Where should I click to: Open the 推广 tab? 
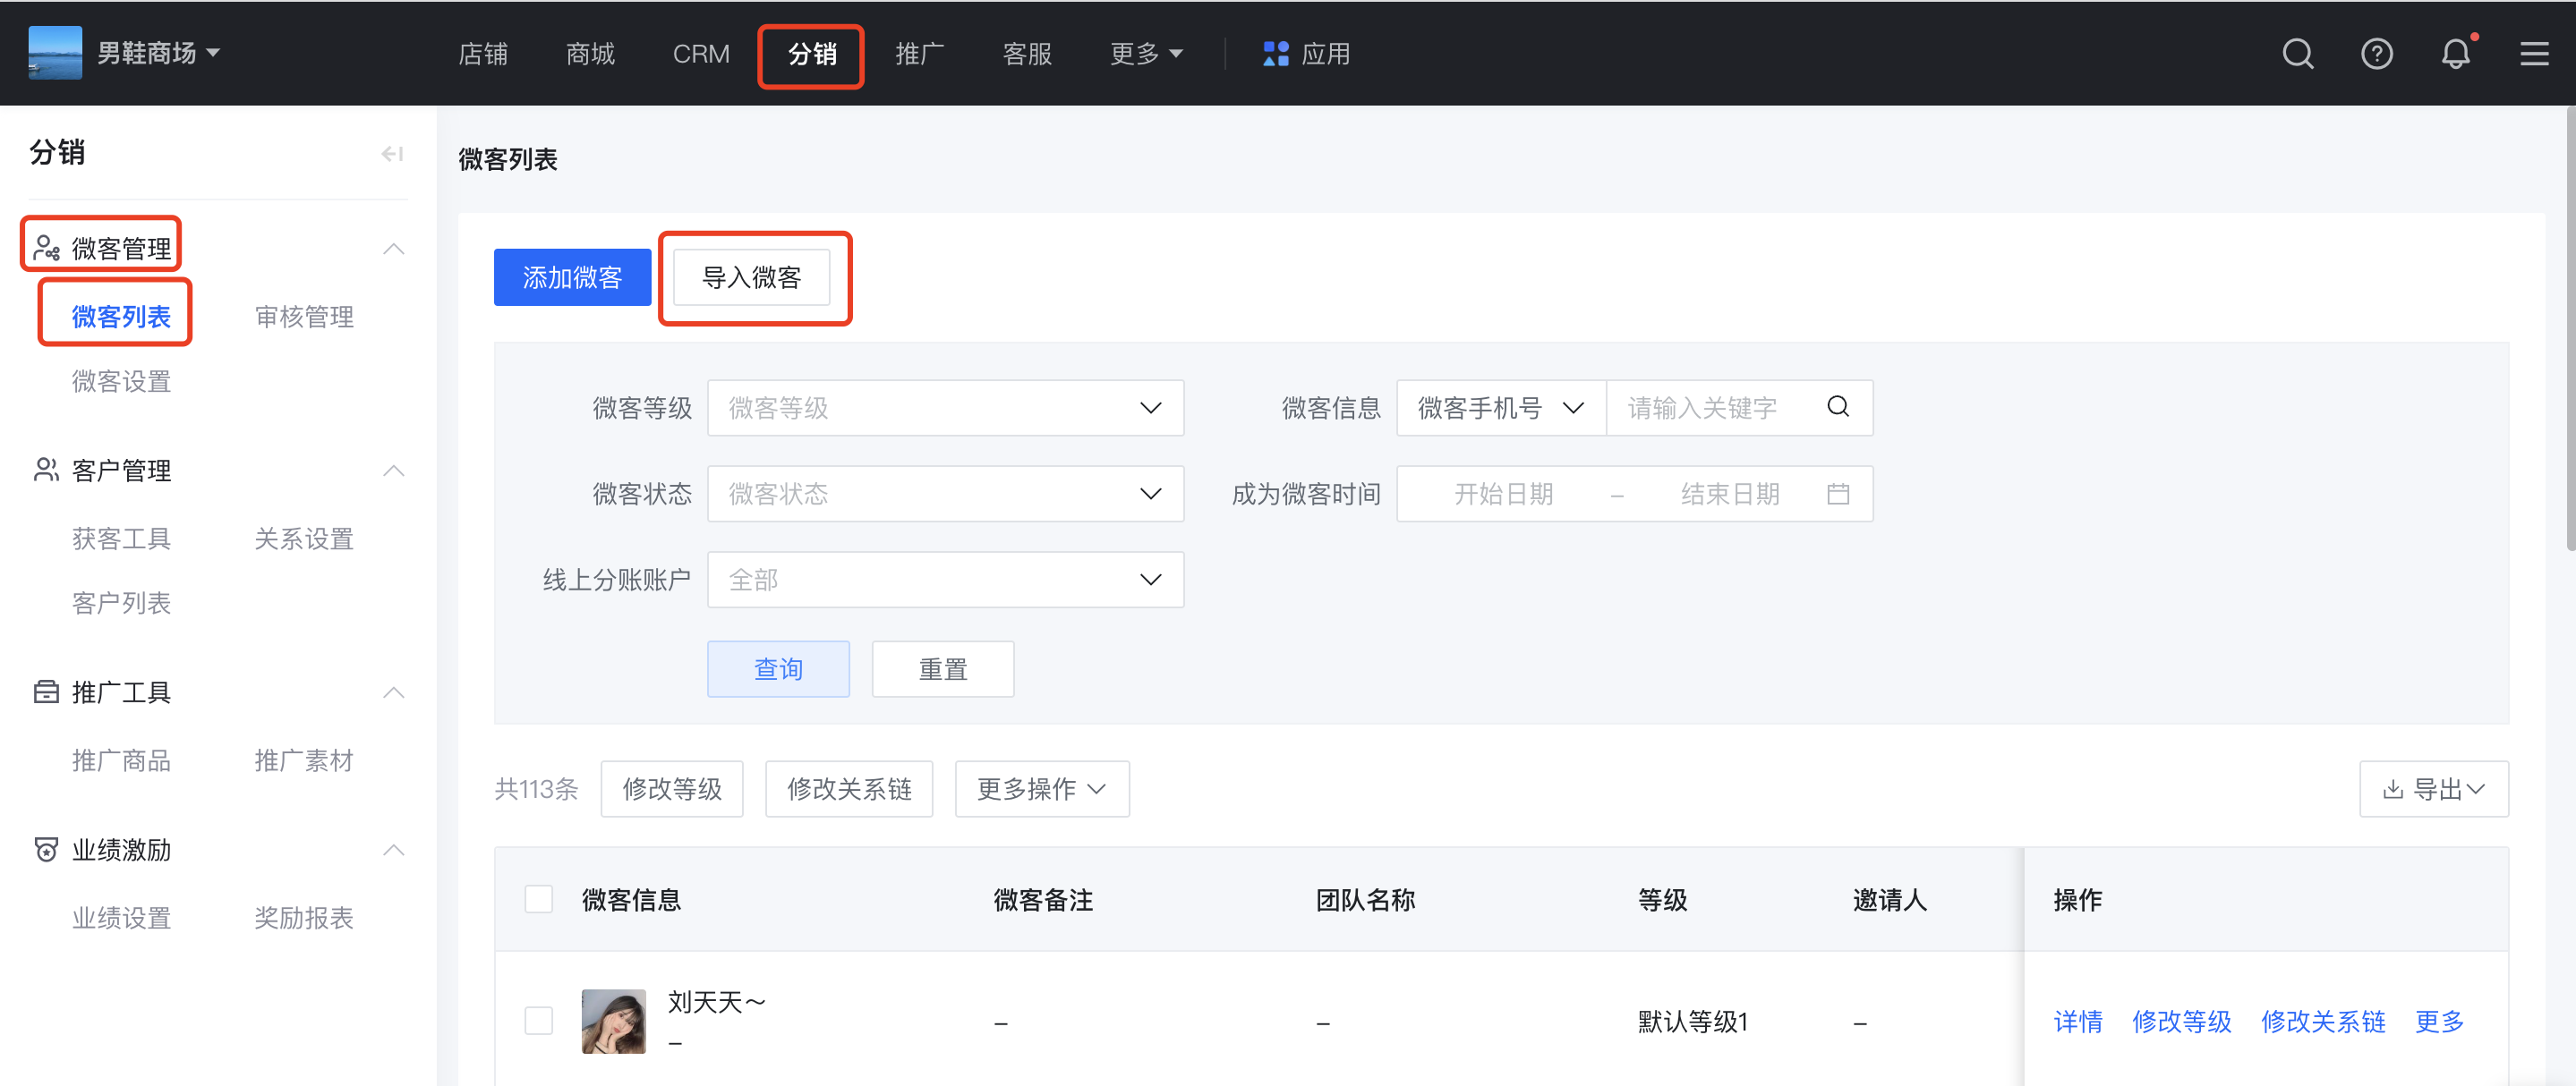coord(919,54)
